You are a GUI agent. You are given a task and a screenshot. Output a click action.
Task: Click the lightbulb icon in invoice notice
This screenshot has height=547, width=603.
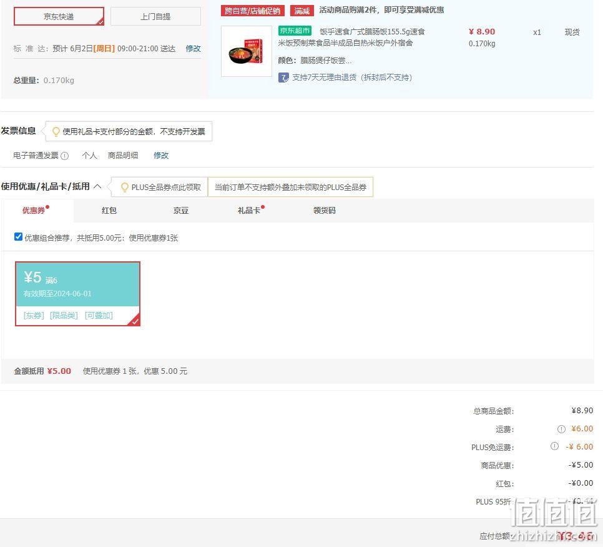pyautogui.click(x=56, y=132)
